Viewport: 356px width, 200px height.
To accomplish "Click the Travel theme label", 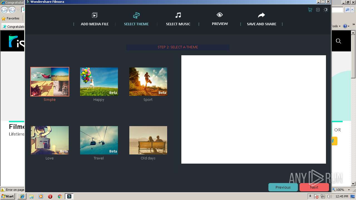I will point(99,158).
